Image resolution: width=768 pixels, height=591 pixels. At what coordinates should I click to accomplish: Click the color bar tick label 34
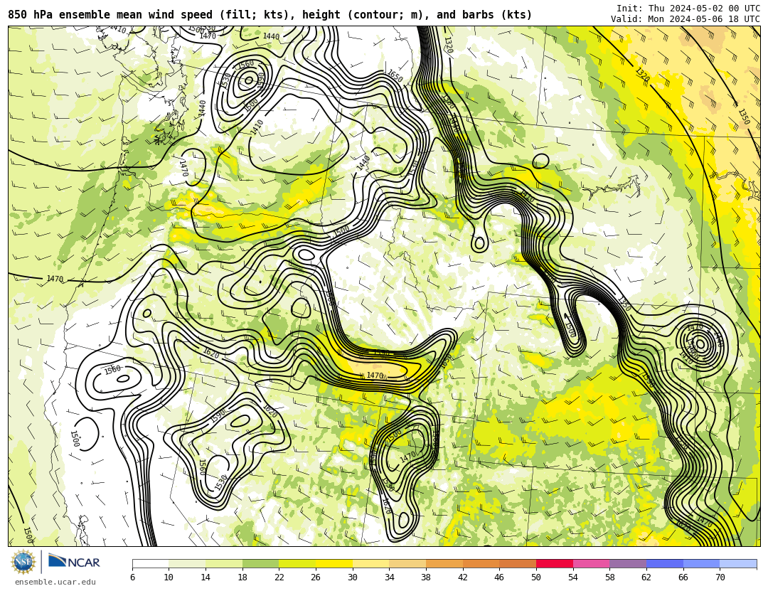click(x=389, y=577)
